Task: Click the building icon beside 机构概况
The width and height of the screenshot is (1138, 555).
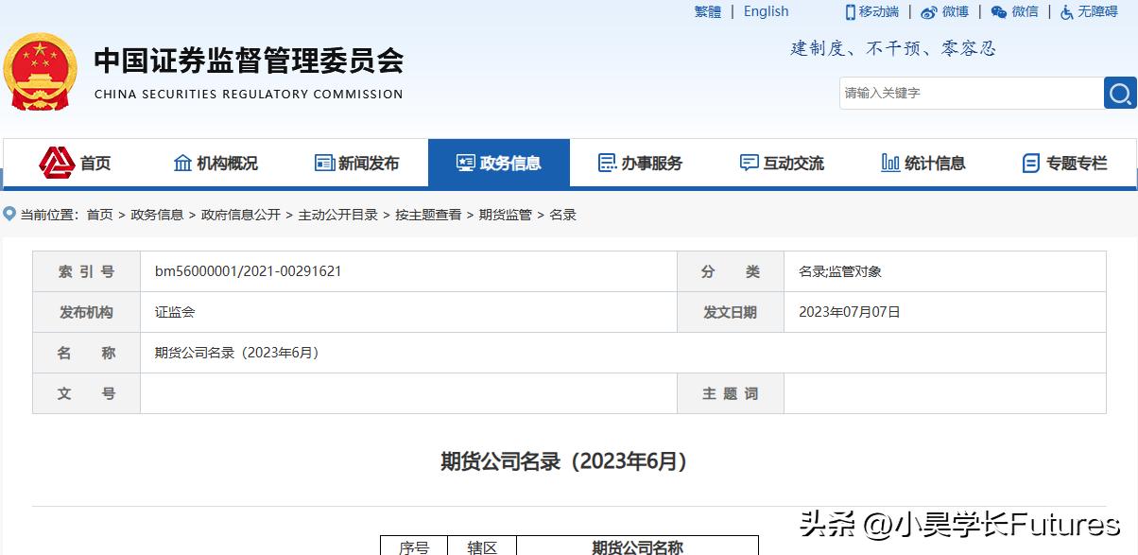Action: pos(183,162)
